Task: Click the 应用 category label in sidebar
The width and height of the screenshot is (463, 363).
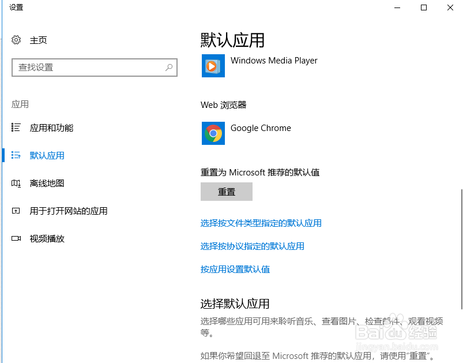Action: tap(20, 104)
